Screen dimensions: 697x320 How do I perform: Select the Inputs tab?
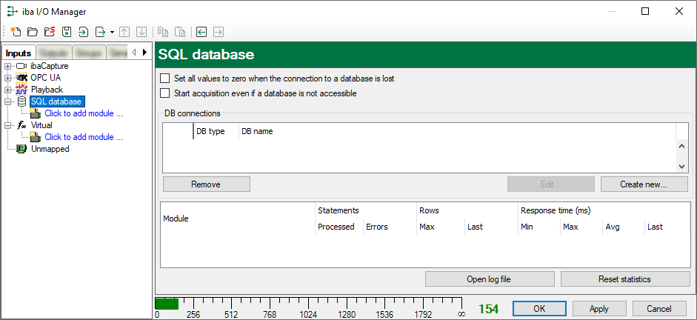(x=19, y=53)
